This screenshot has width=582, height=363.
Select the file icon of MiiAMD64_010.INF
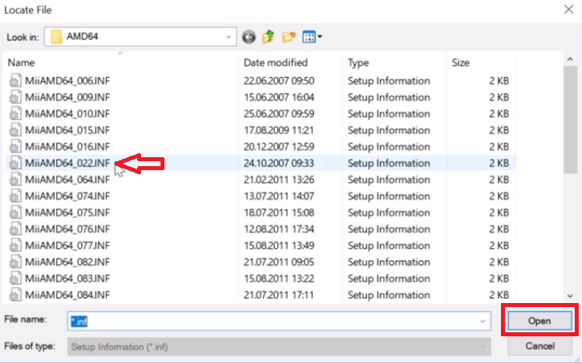tap(15, 113)
